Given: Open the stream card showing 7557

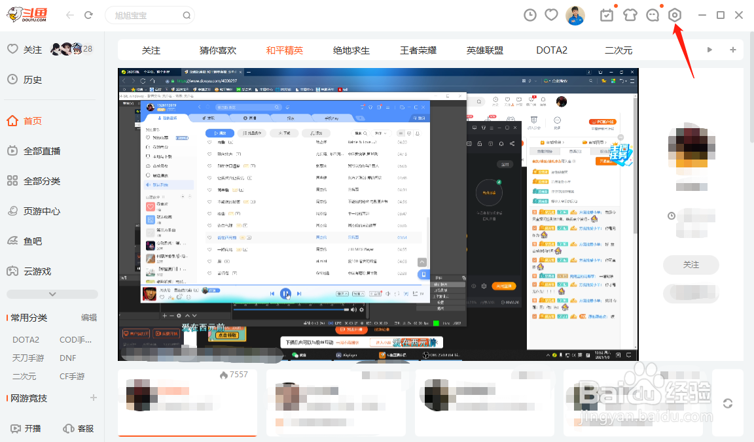Looking at the screenshot, I should coord(188,403).
